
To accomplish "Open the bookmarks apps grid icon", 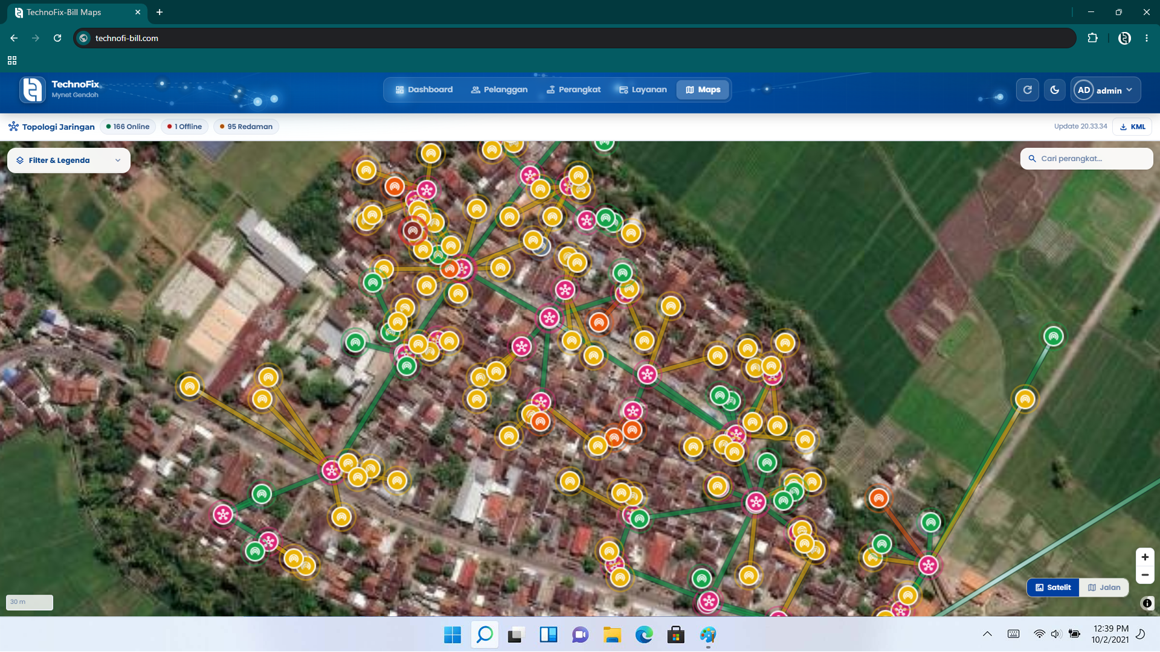I will click(x=12, y=60).
